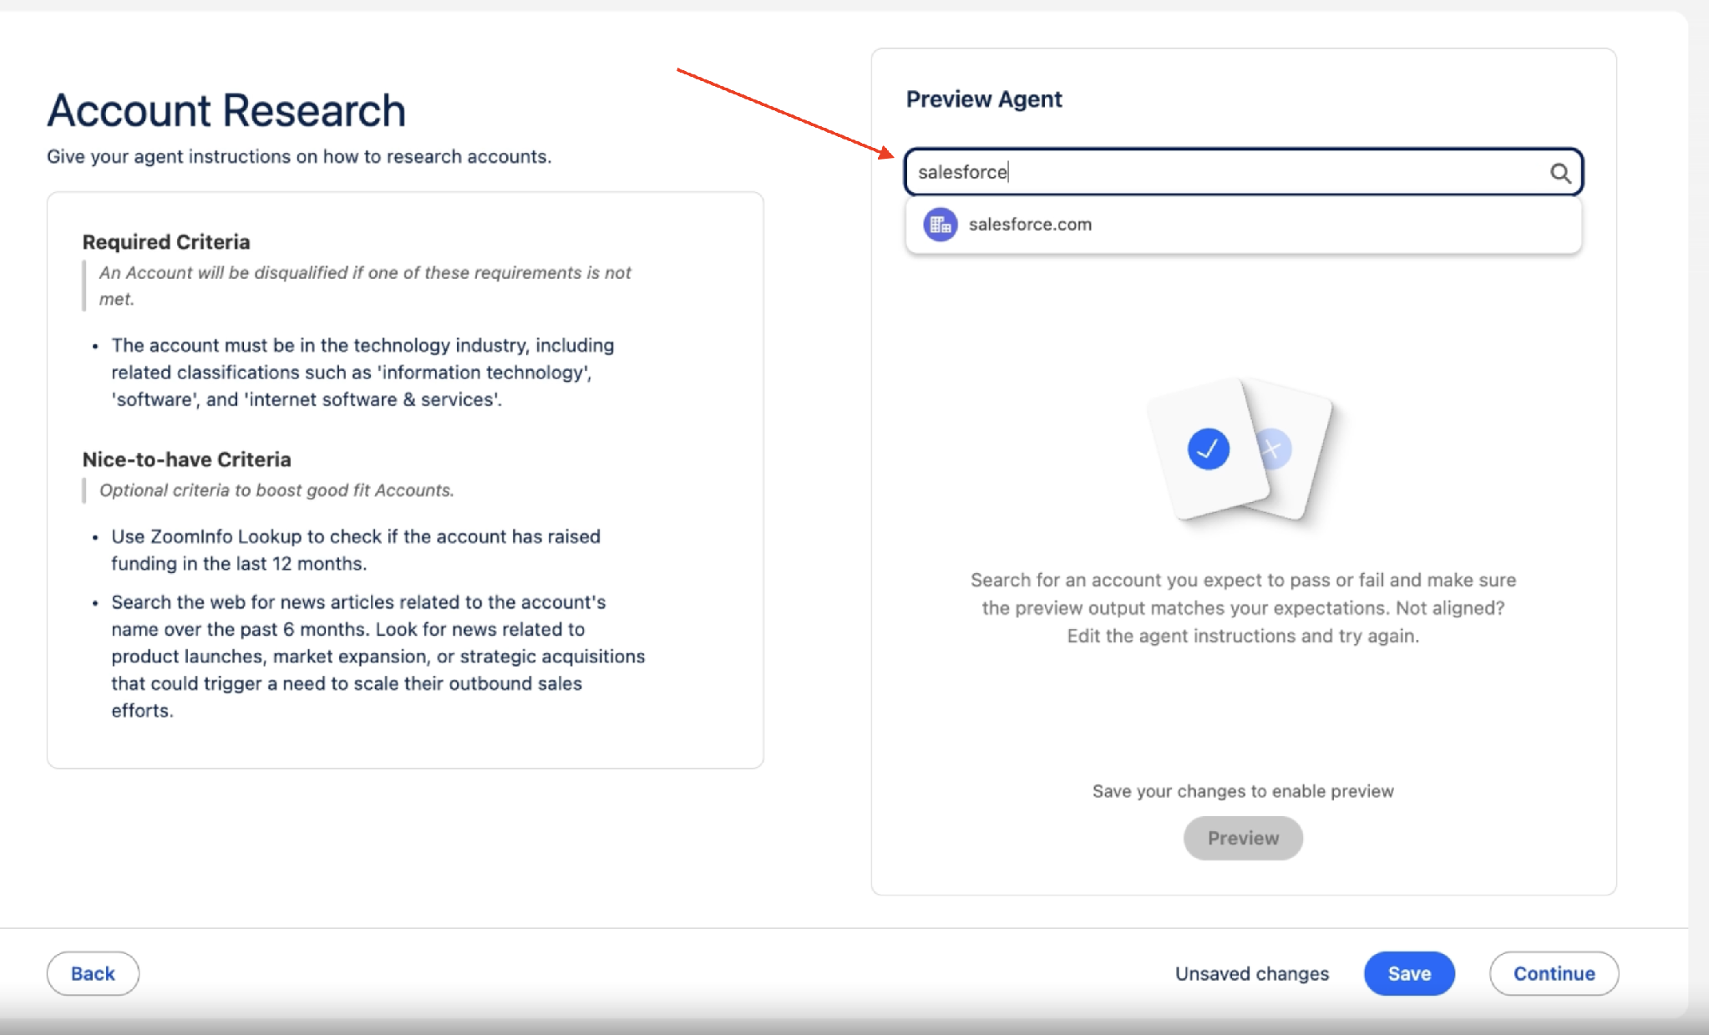This screenshot has width=1709, height=1035.
Task: Click the Required Criteria heading
Action: click(x=166, y=241)
